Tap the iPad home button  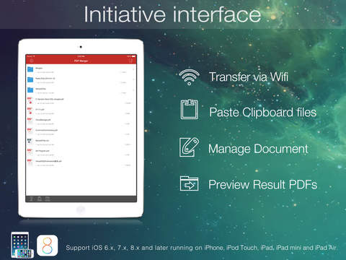click(x=81, y=209)
